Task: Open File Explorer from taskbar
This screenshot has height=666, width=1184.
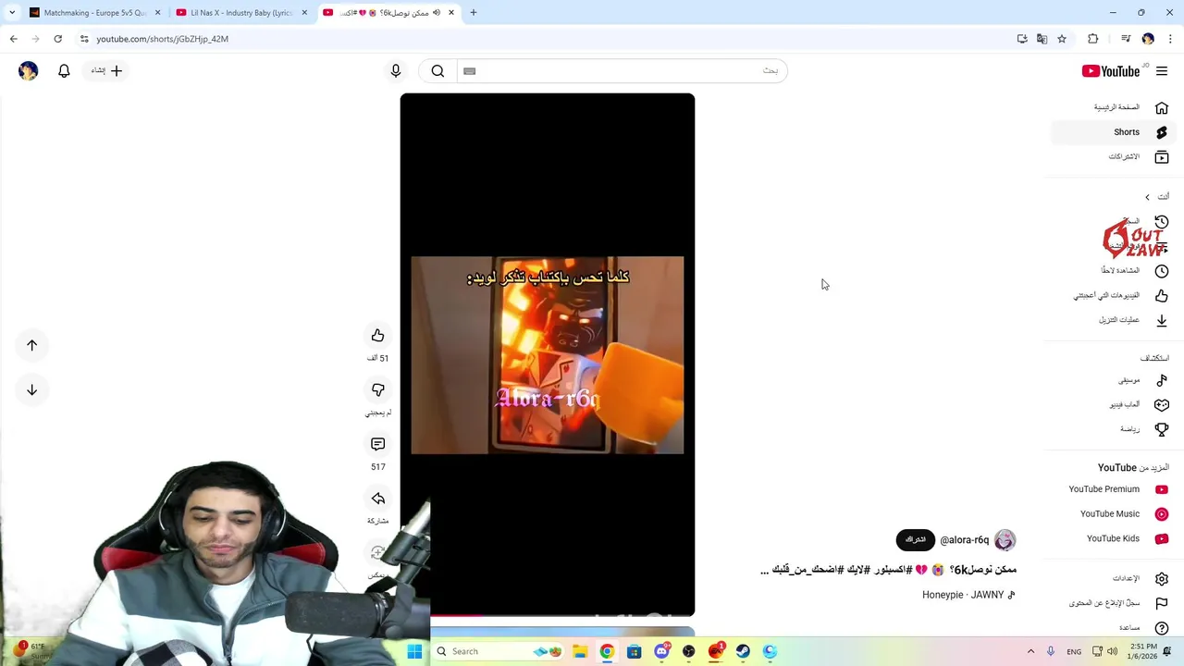Action: click(580, 651)
